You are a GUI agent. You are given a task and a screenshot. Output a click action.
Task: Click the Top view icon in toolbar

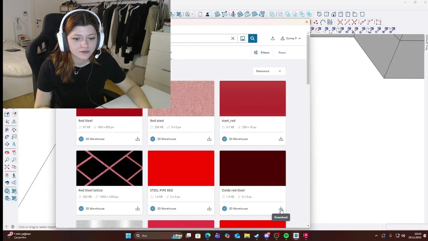tap(326, 14)
